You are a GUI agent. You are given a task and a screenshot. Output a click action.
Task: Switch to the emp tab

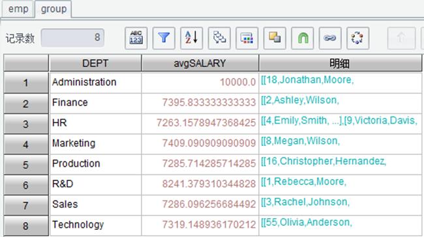pyautogui.click(x=18, y=9)
